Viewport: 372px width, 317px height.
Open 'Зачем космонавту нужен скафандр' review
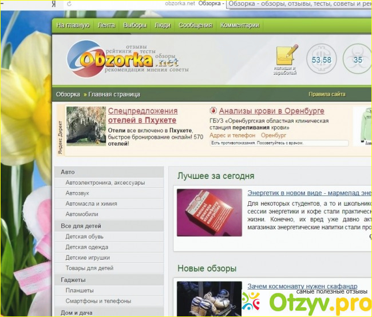[x=302, y=286]
